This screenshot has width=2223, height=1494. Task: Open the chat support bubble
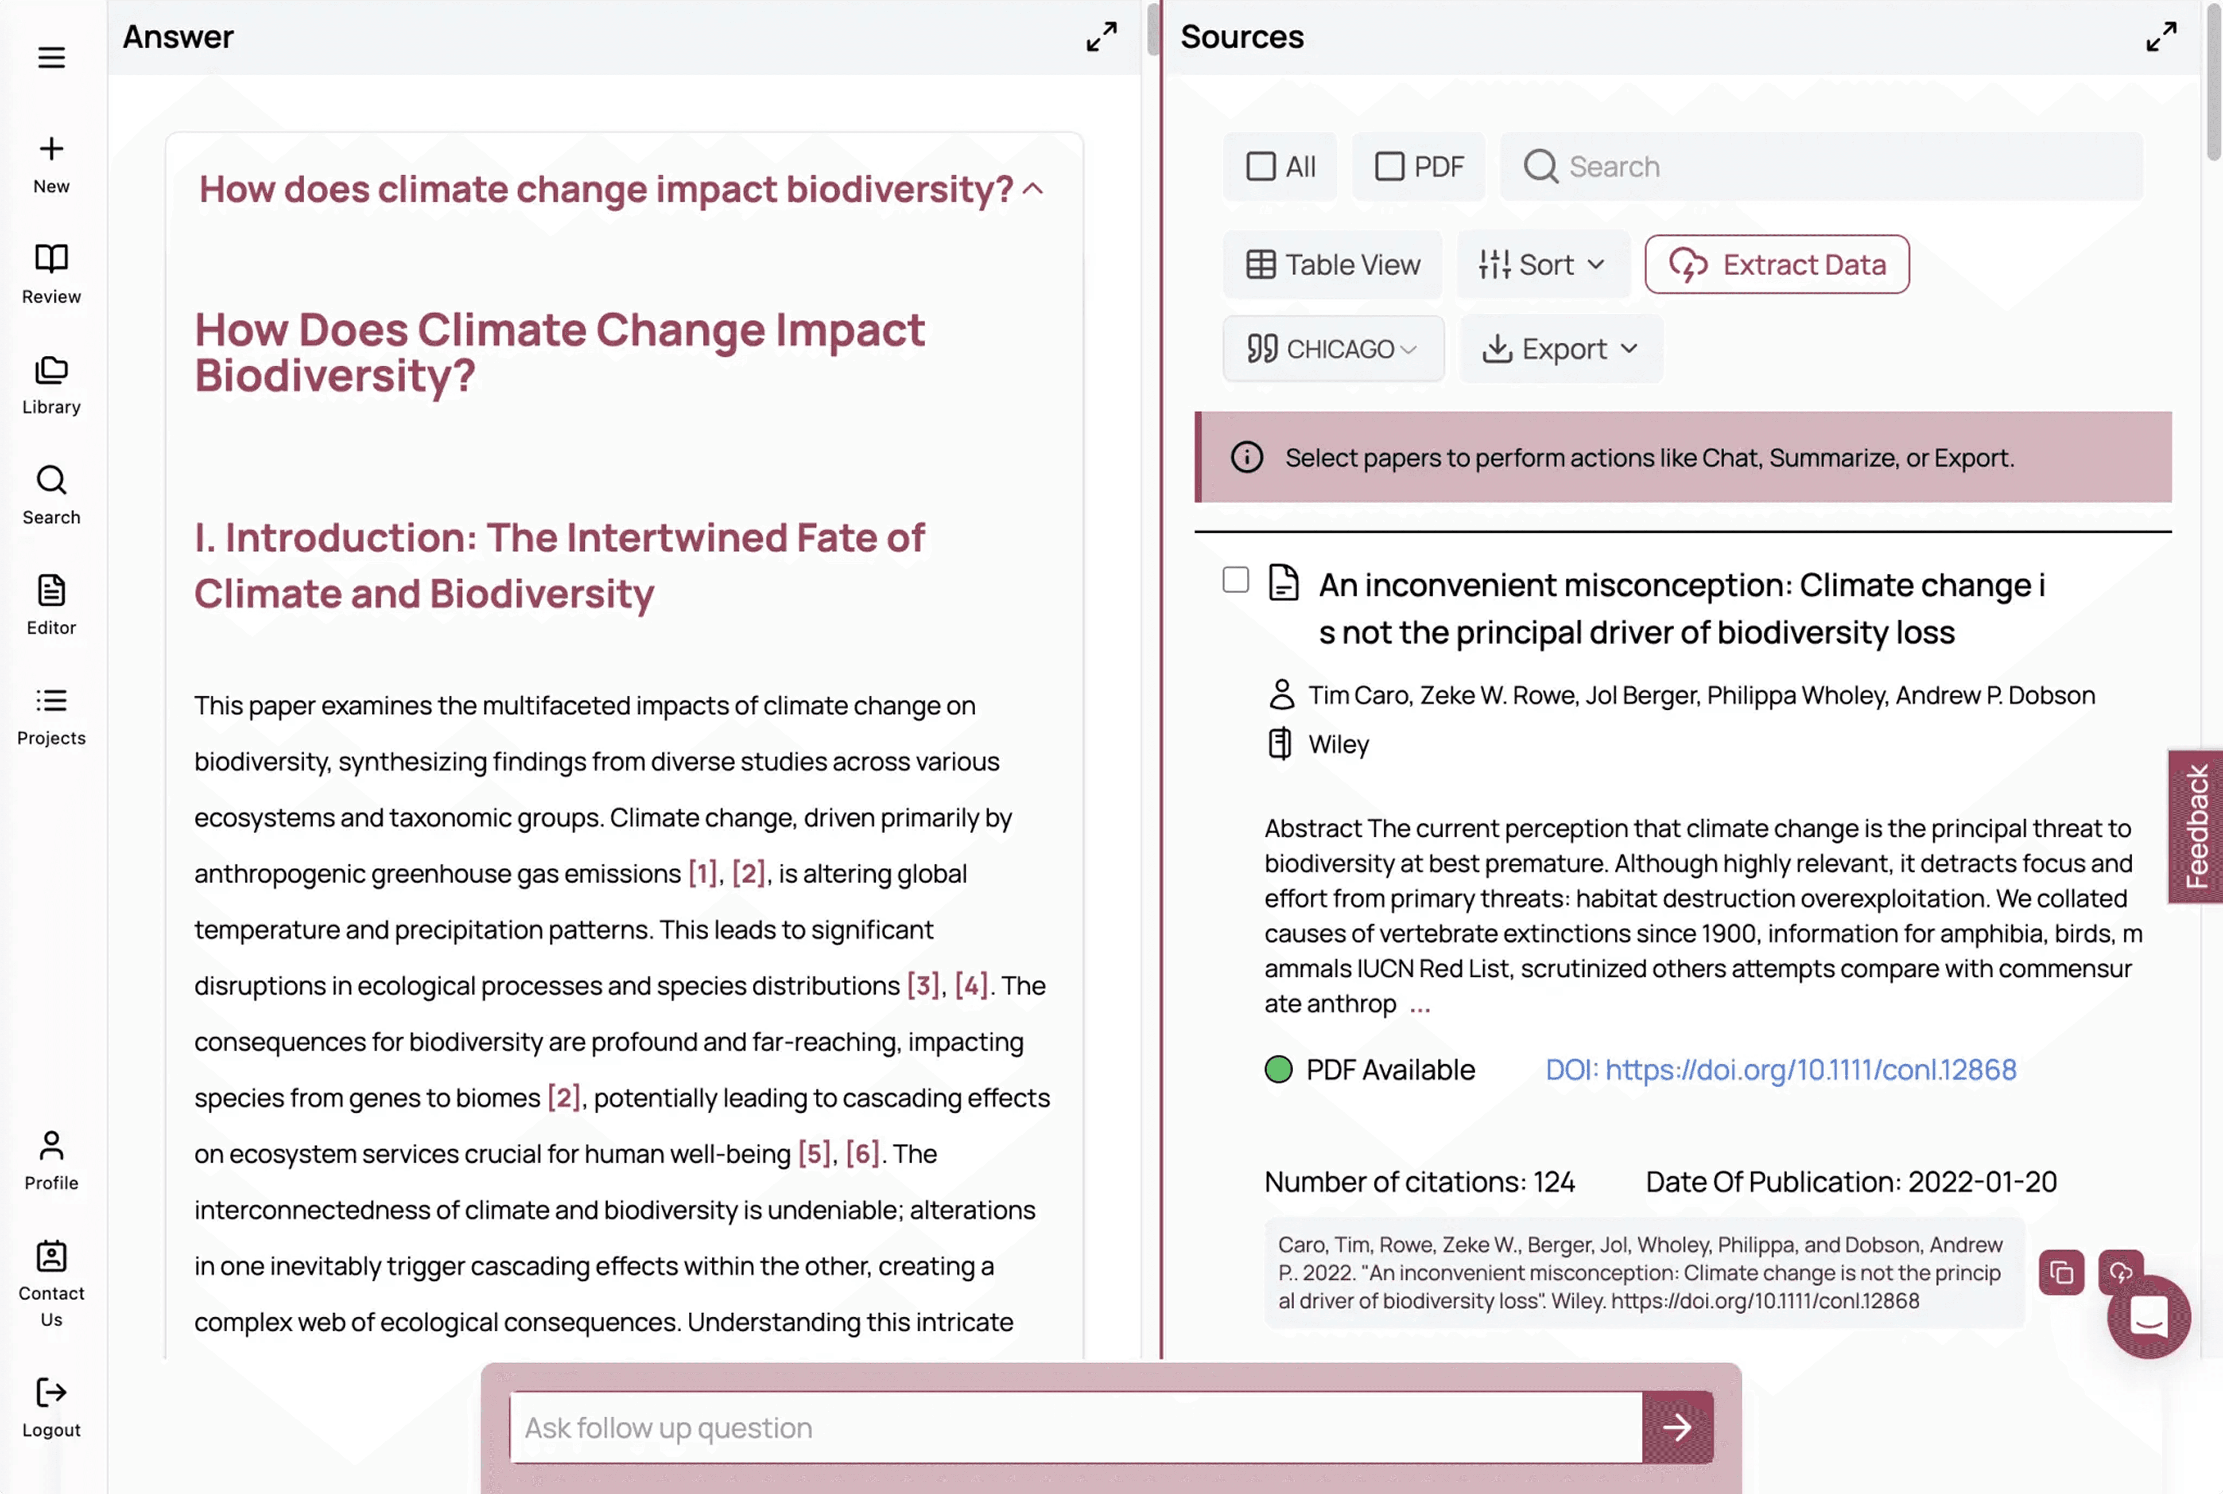click(2149, 1317)
